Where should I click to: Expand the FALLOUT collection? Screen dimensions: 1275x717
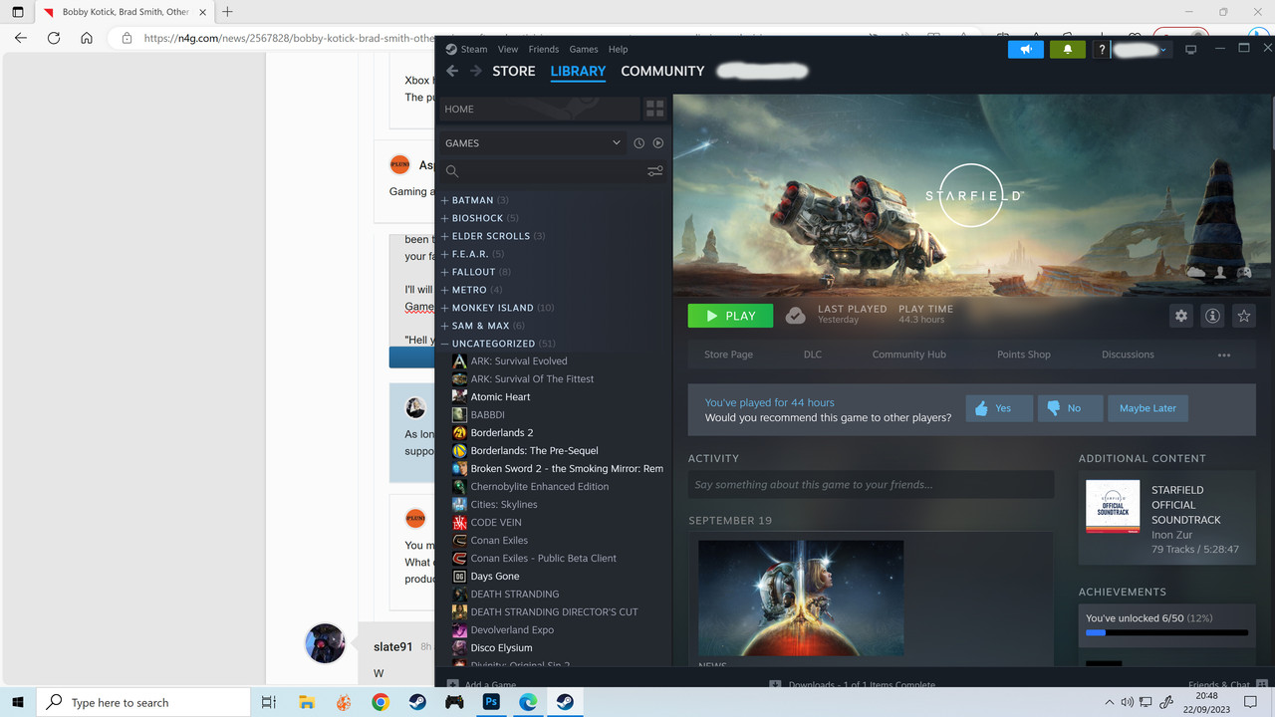[445, 272]
